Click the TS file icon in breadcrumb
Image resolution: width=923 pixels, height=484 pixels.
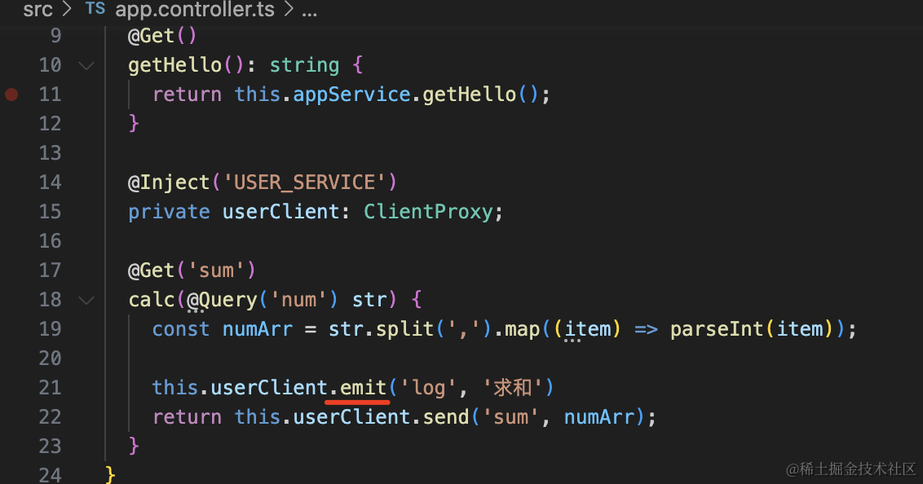(x=95, y=10)
